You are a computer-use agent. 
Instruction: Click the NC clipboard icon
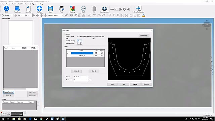click(94, 9)
